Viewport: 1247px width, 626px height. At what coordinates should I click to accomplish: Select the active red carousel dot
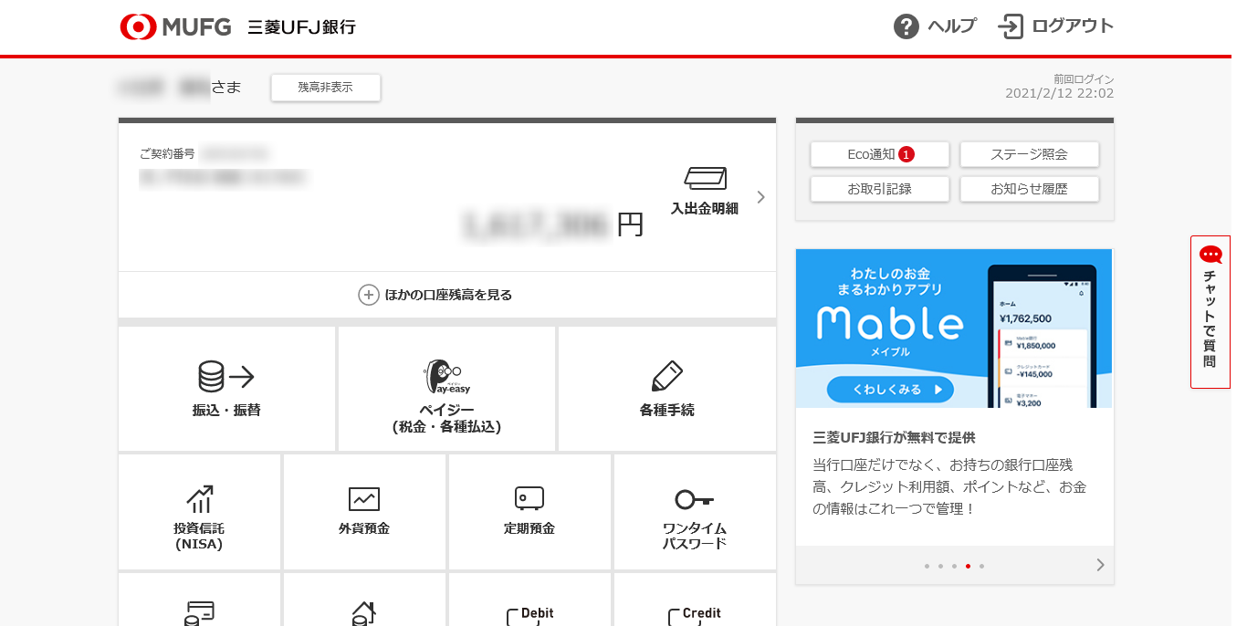(x=968, y=566)
